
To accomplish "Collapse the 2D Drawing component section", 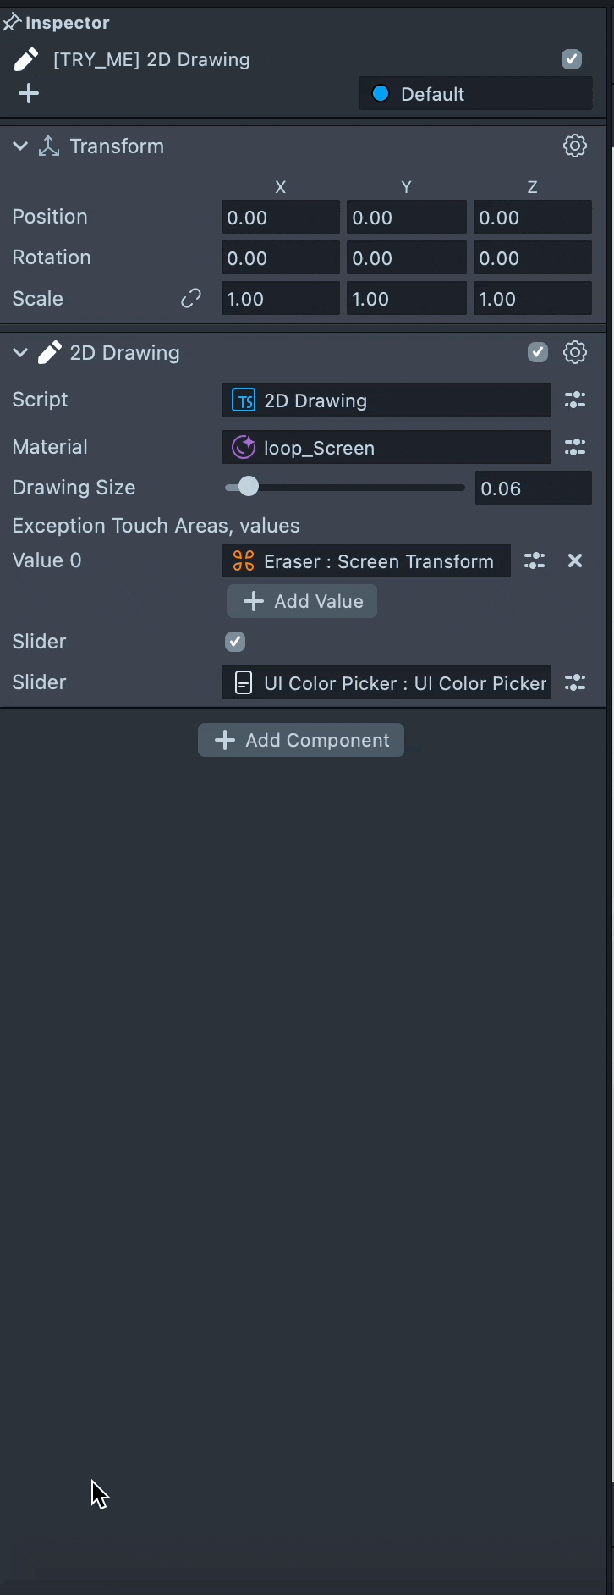I will point(20,353).
